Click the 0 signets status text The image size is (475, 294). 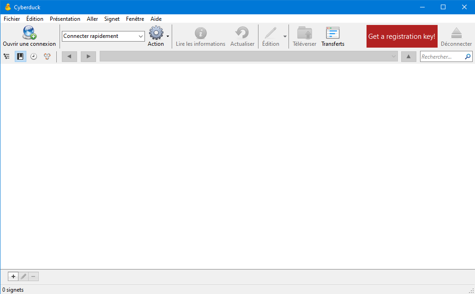pyautogui.click(x=13, y=290)
